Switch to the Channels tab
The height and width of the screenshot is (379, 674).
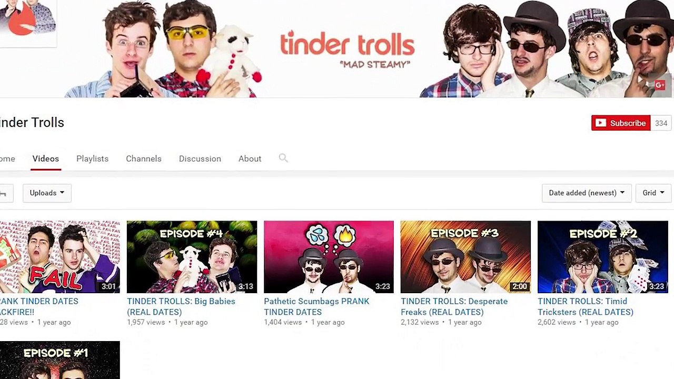[144, 158]
